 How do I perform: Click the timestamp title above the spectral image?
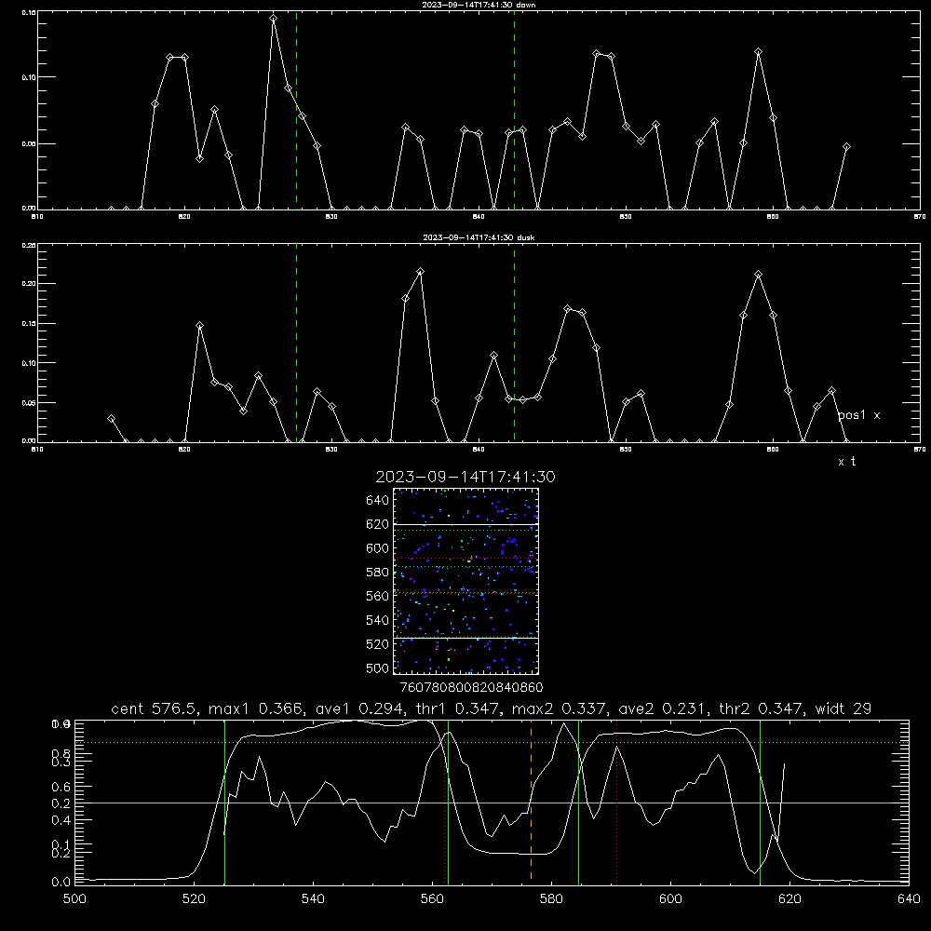465,477
